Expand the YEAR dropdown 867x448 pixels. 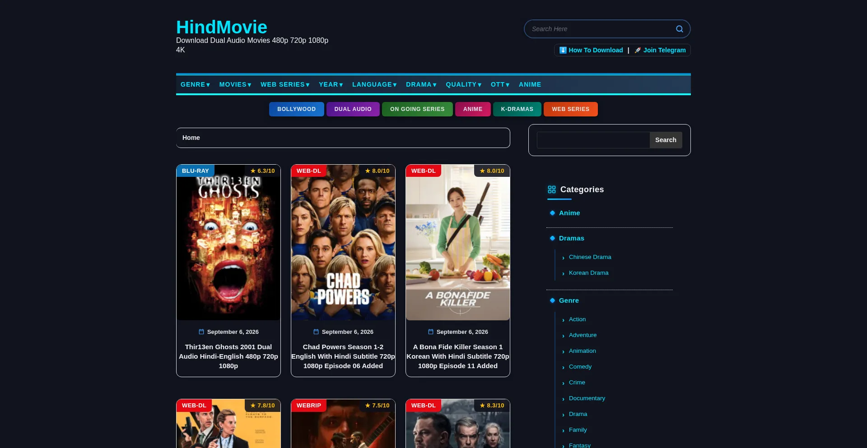pyautogui.click(x=331, y=84)
